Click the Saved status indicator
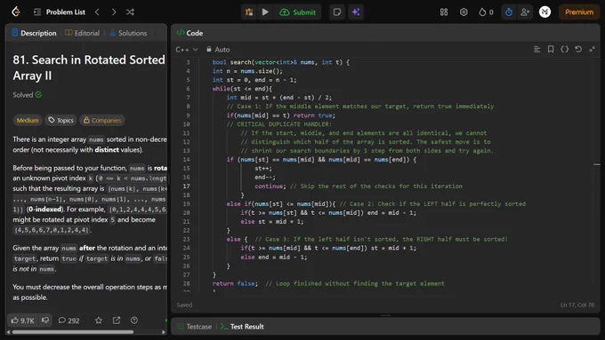Viewport: 605px width, 340px height. pyautogui.click(x=184, y=305)
